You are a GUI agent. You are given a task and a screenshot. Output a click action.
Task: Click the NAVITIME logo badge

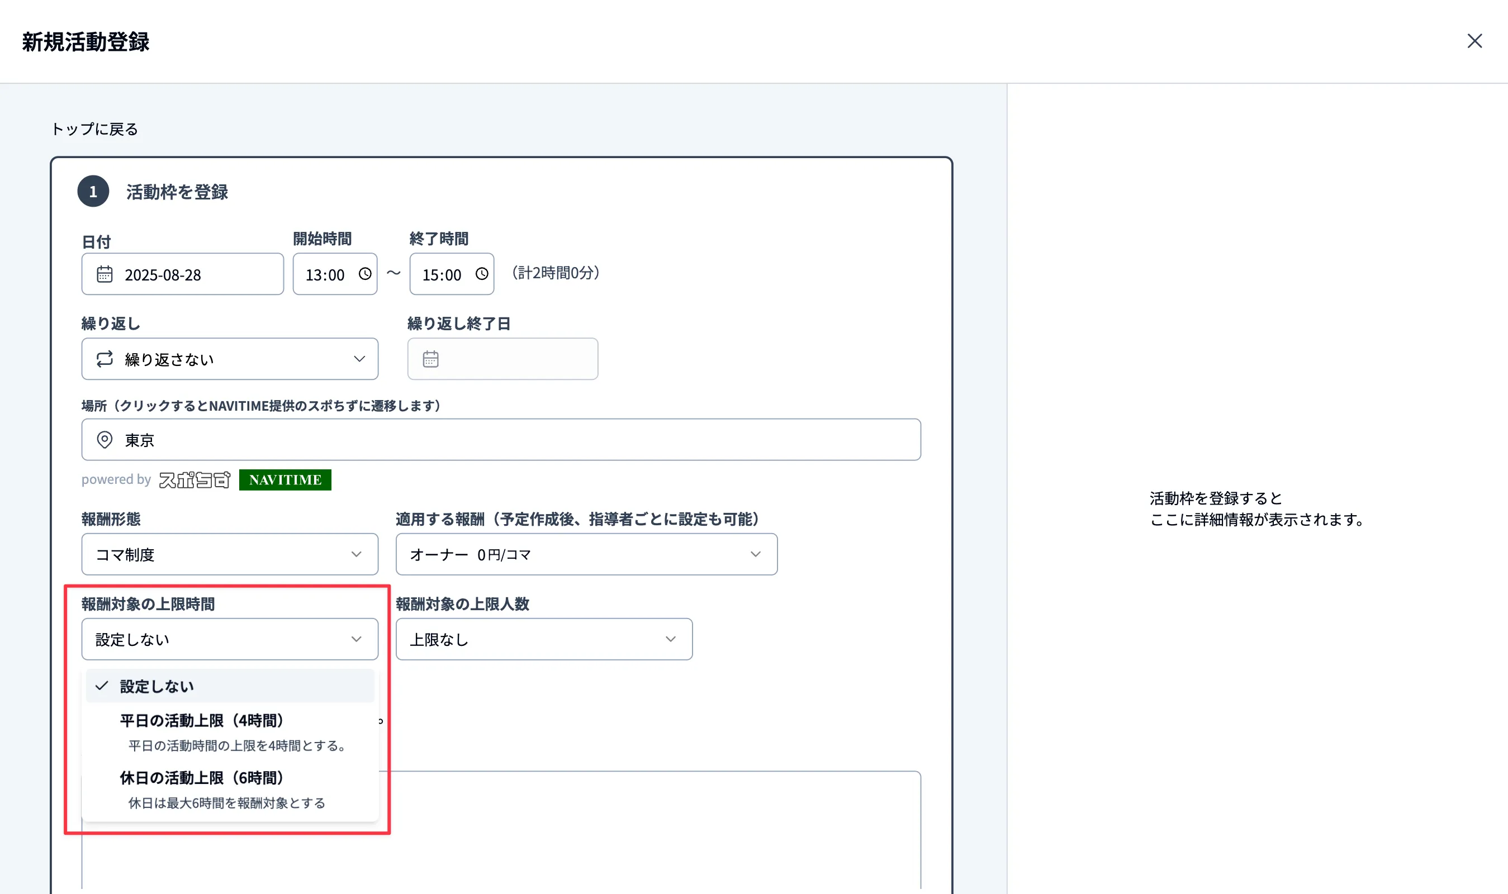coord(285,479)
